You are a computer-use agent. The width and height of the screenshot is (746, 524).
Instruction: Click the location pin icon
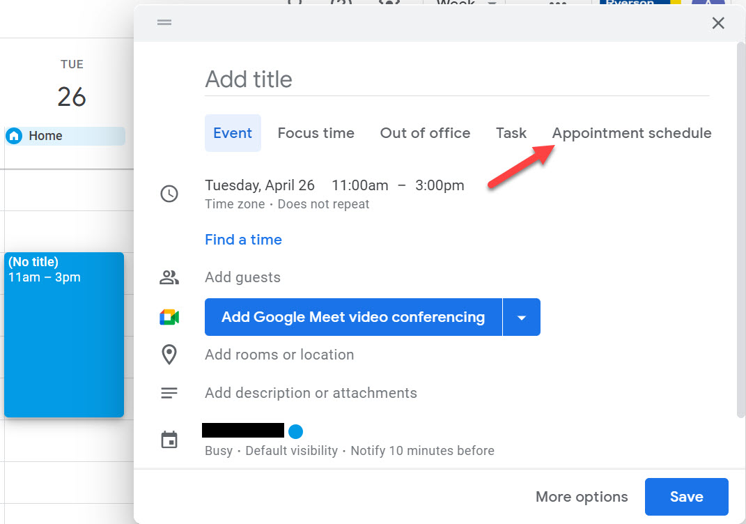point(169,355)
